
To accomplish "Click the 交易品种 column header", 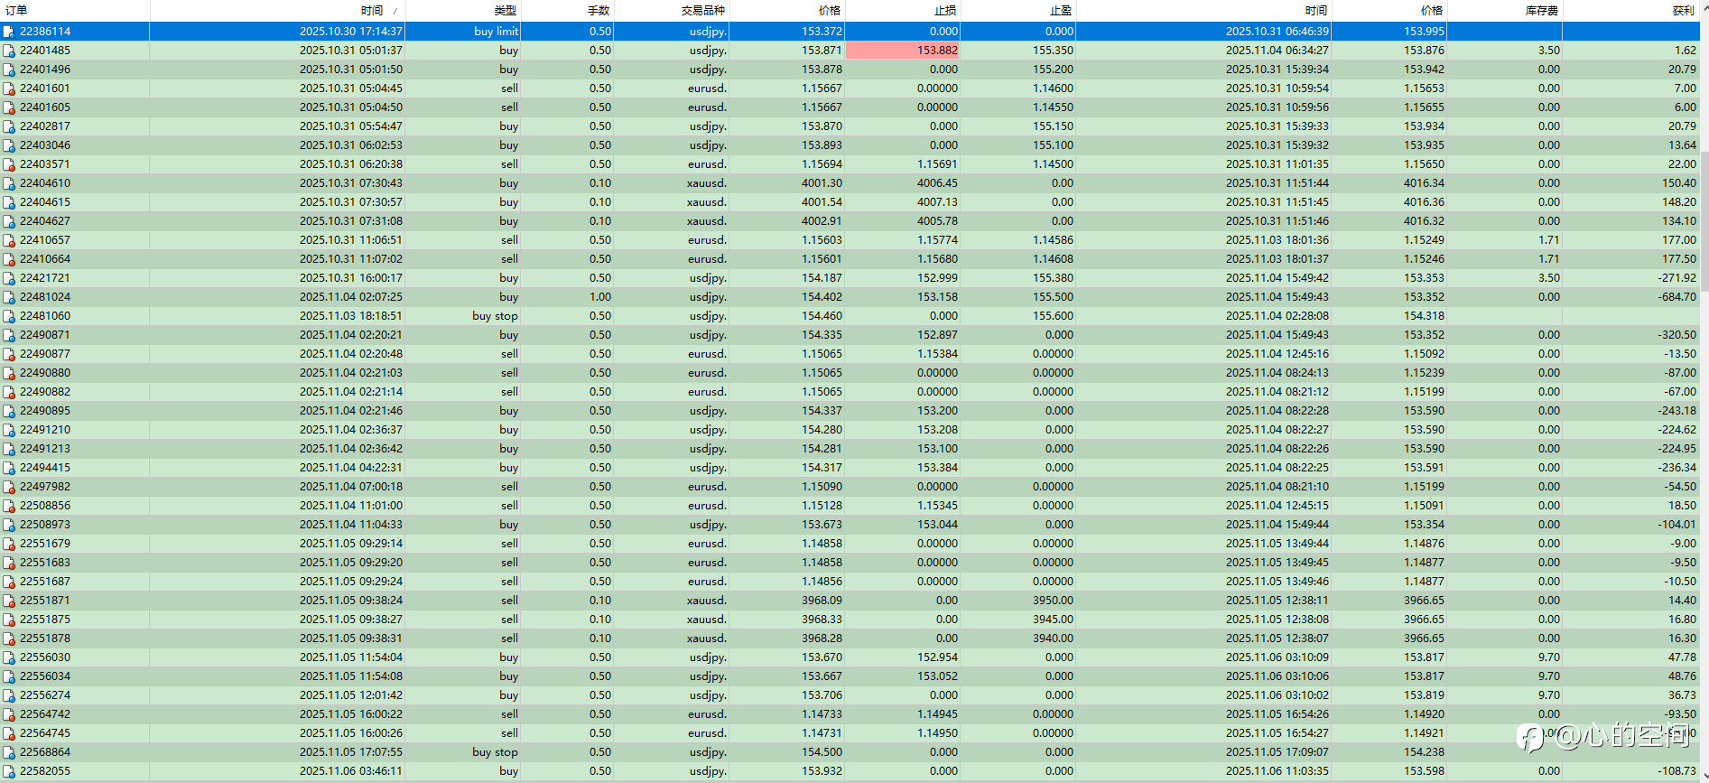I will 672,11.
